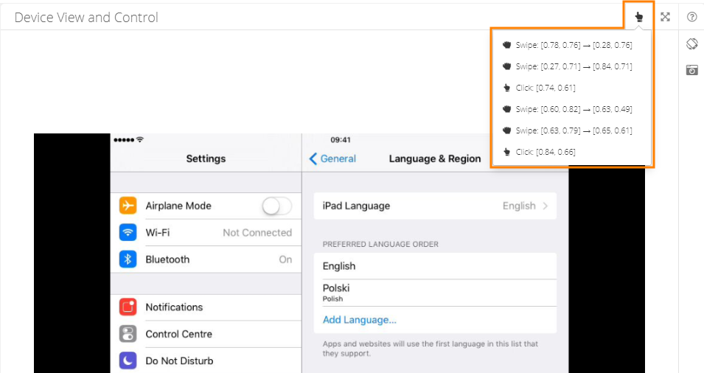Screen dimensions: 704x373
Task: Open the help question mark icon
Action: (692, 17)
